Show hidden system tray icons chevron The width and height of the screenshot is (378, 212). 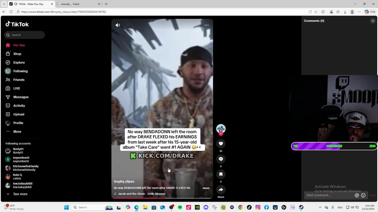320,207
